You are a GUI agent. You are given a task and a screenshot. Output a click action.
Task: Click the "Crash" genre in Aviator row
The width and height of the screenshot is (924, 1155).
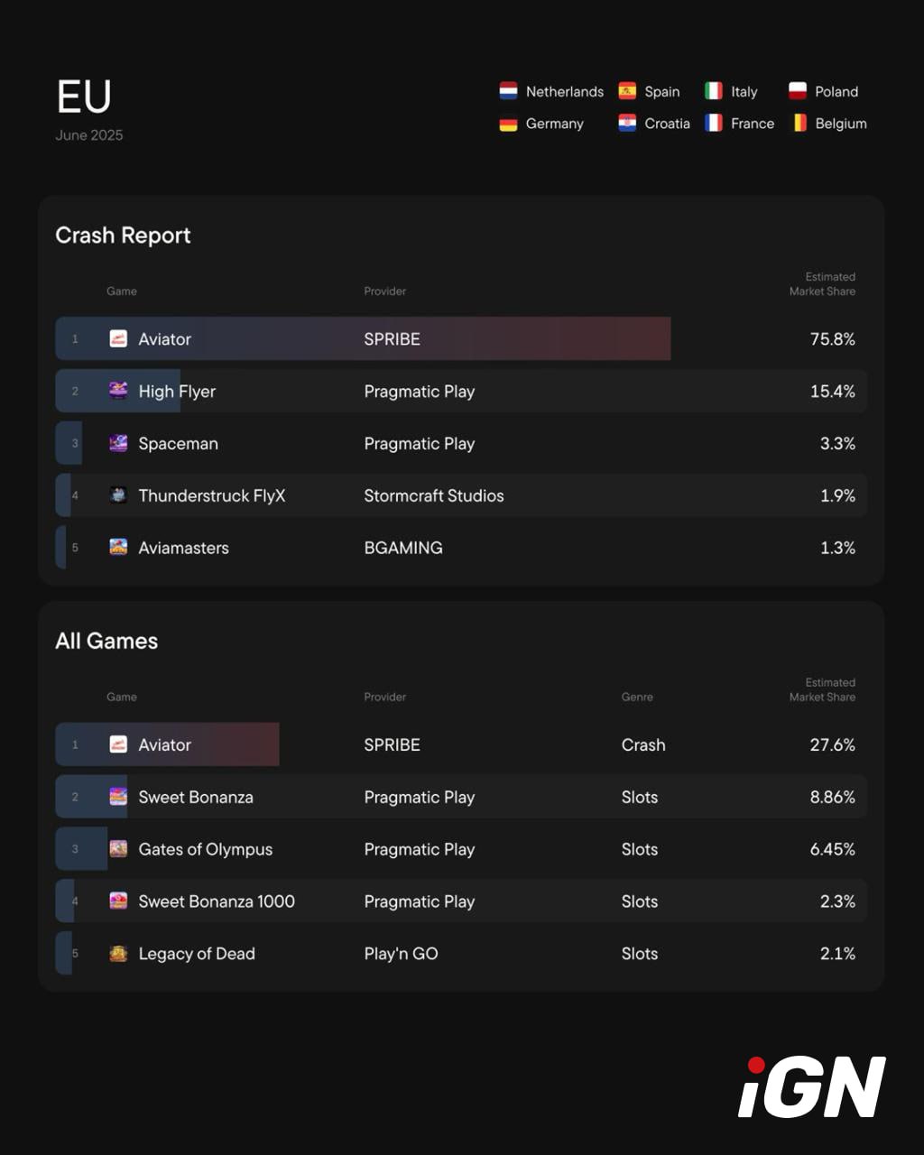[x=643, y=745]
